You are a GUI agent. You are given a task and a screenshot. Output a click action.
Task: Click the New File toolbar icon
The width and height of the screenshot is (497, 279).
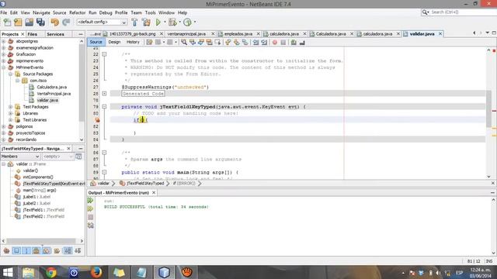[7, 22]
